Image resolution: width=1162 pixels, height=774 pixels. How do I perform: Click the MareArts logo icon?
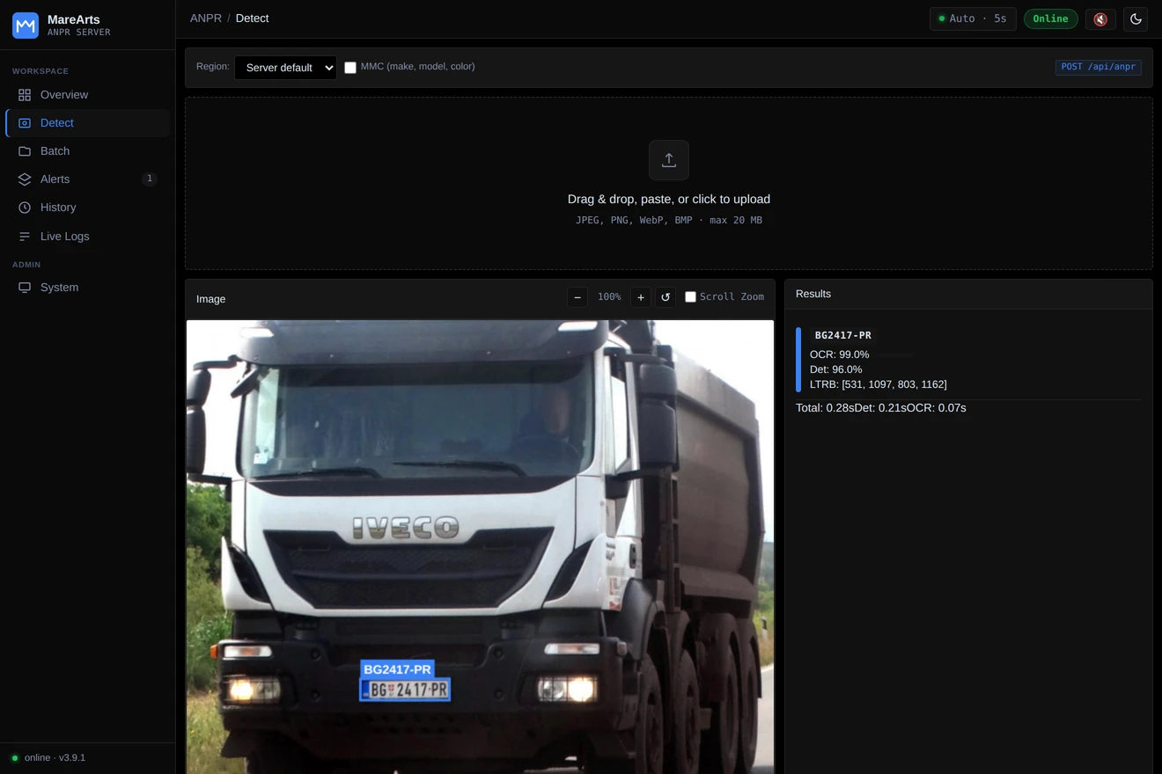click(26, 26)
